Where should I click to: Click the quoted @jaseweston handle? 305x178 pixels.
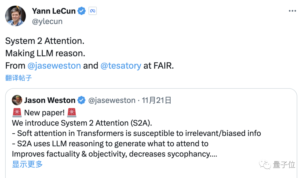coord(112,100)
